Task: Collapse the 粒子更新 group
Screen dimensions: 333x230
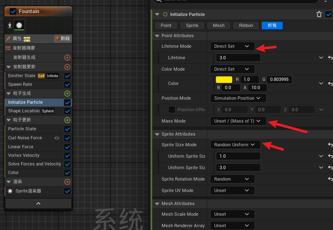Action: pos(9,120)
